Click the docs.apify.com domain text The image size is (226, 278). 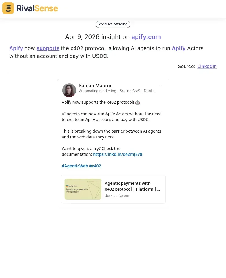click(117, 195)
